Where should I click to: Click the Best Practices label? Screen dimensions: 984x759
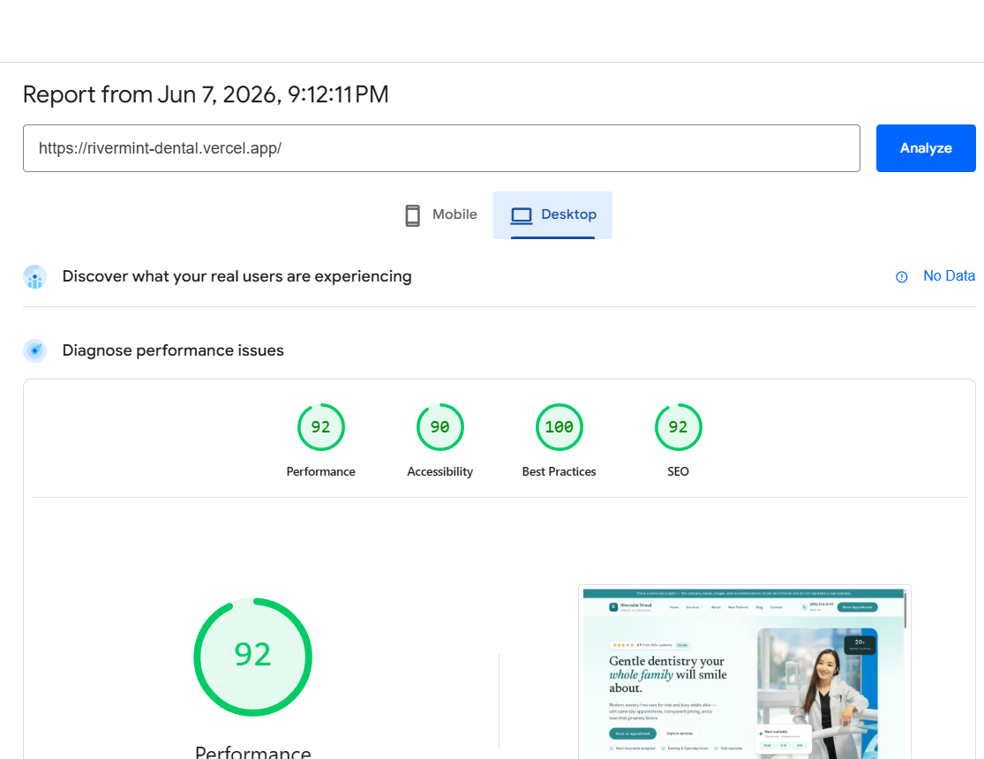[x=560, y=471]
